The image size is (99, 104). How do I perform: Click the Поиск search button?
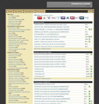click(x=90, y=11)
